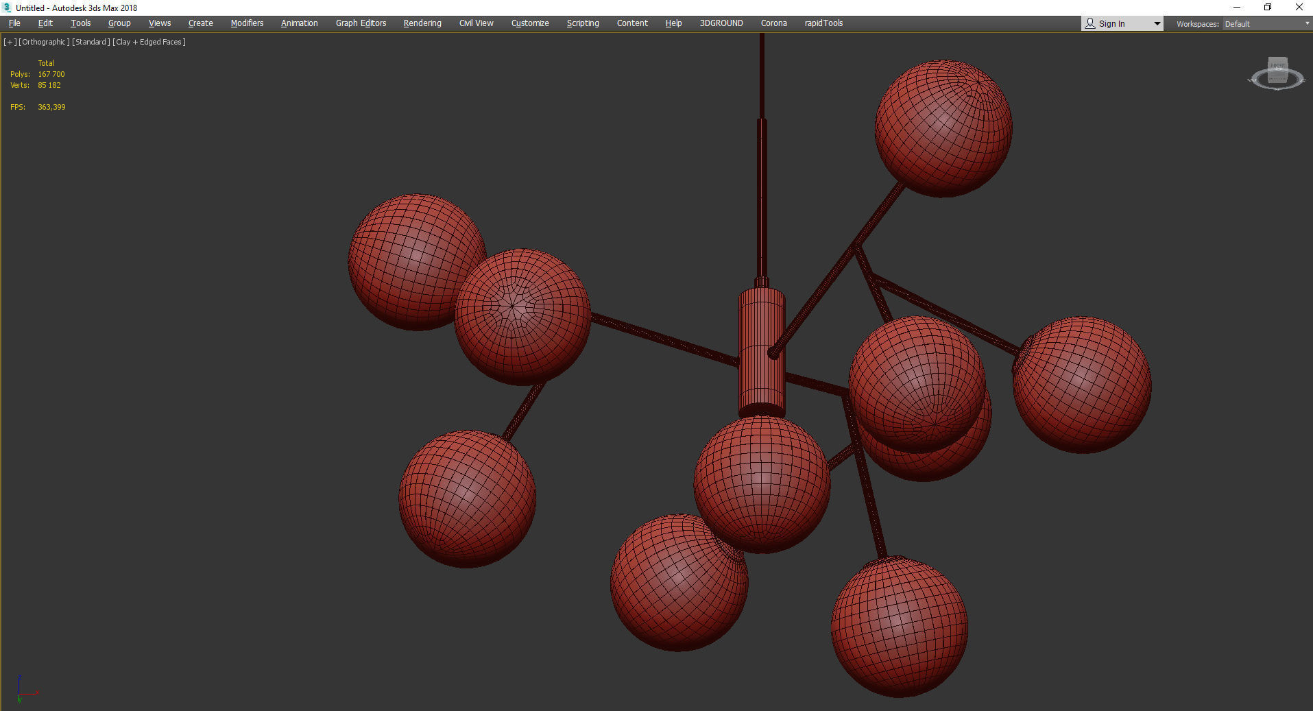Viewport: 1313px width, 711px height.
Task: Click the FPS value 363,399
Action: pos(52,107)
